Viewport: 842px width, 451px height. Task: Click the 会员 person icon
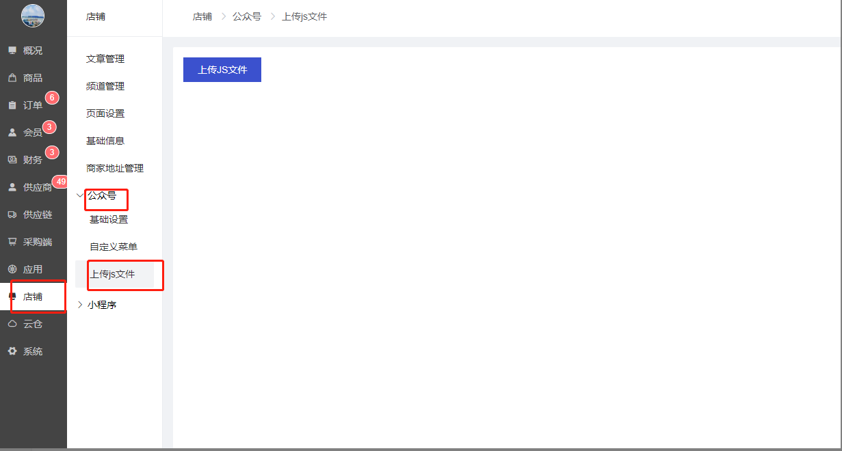tap(12, 133)
